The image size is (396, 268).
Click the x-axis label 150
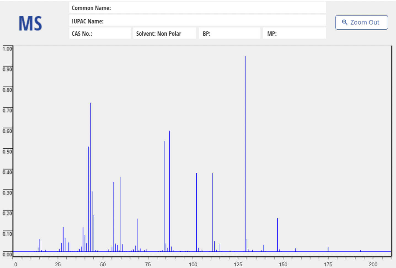(283, 264)
